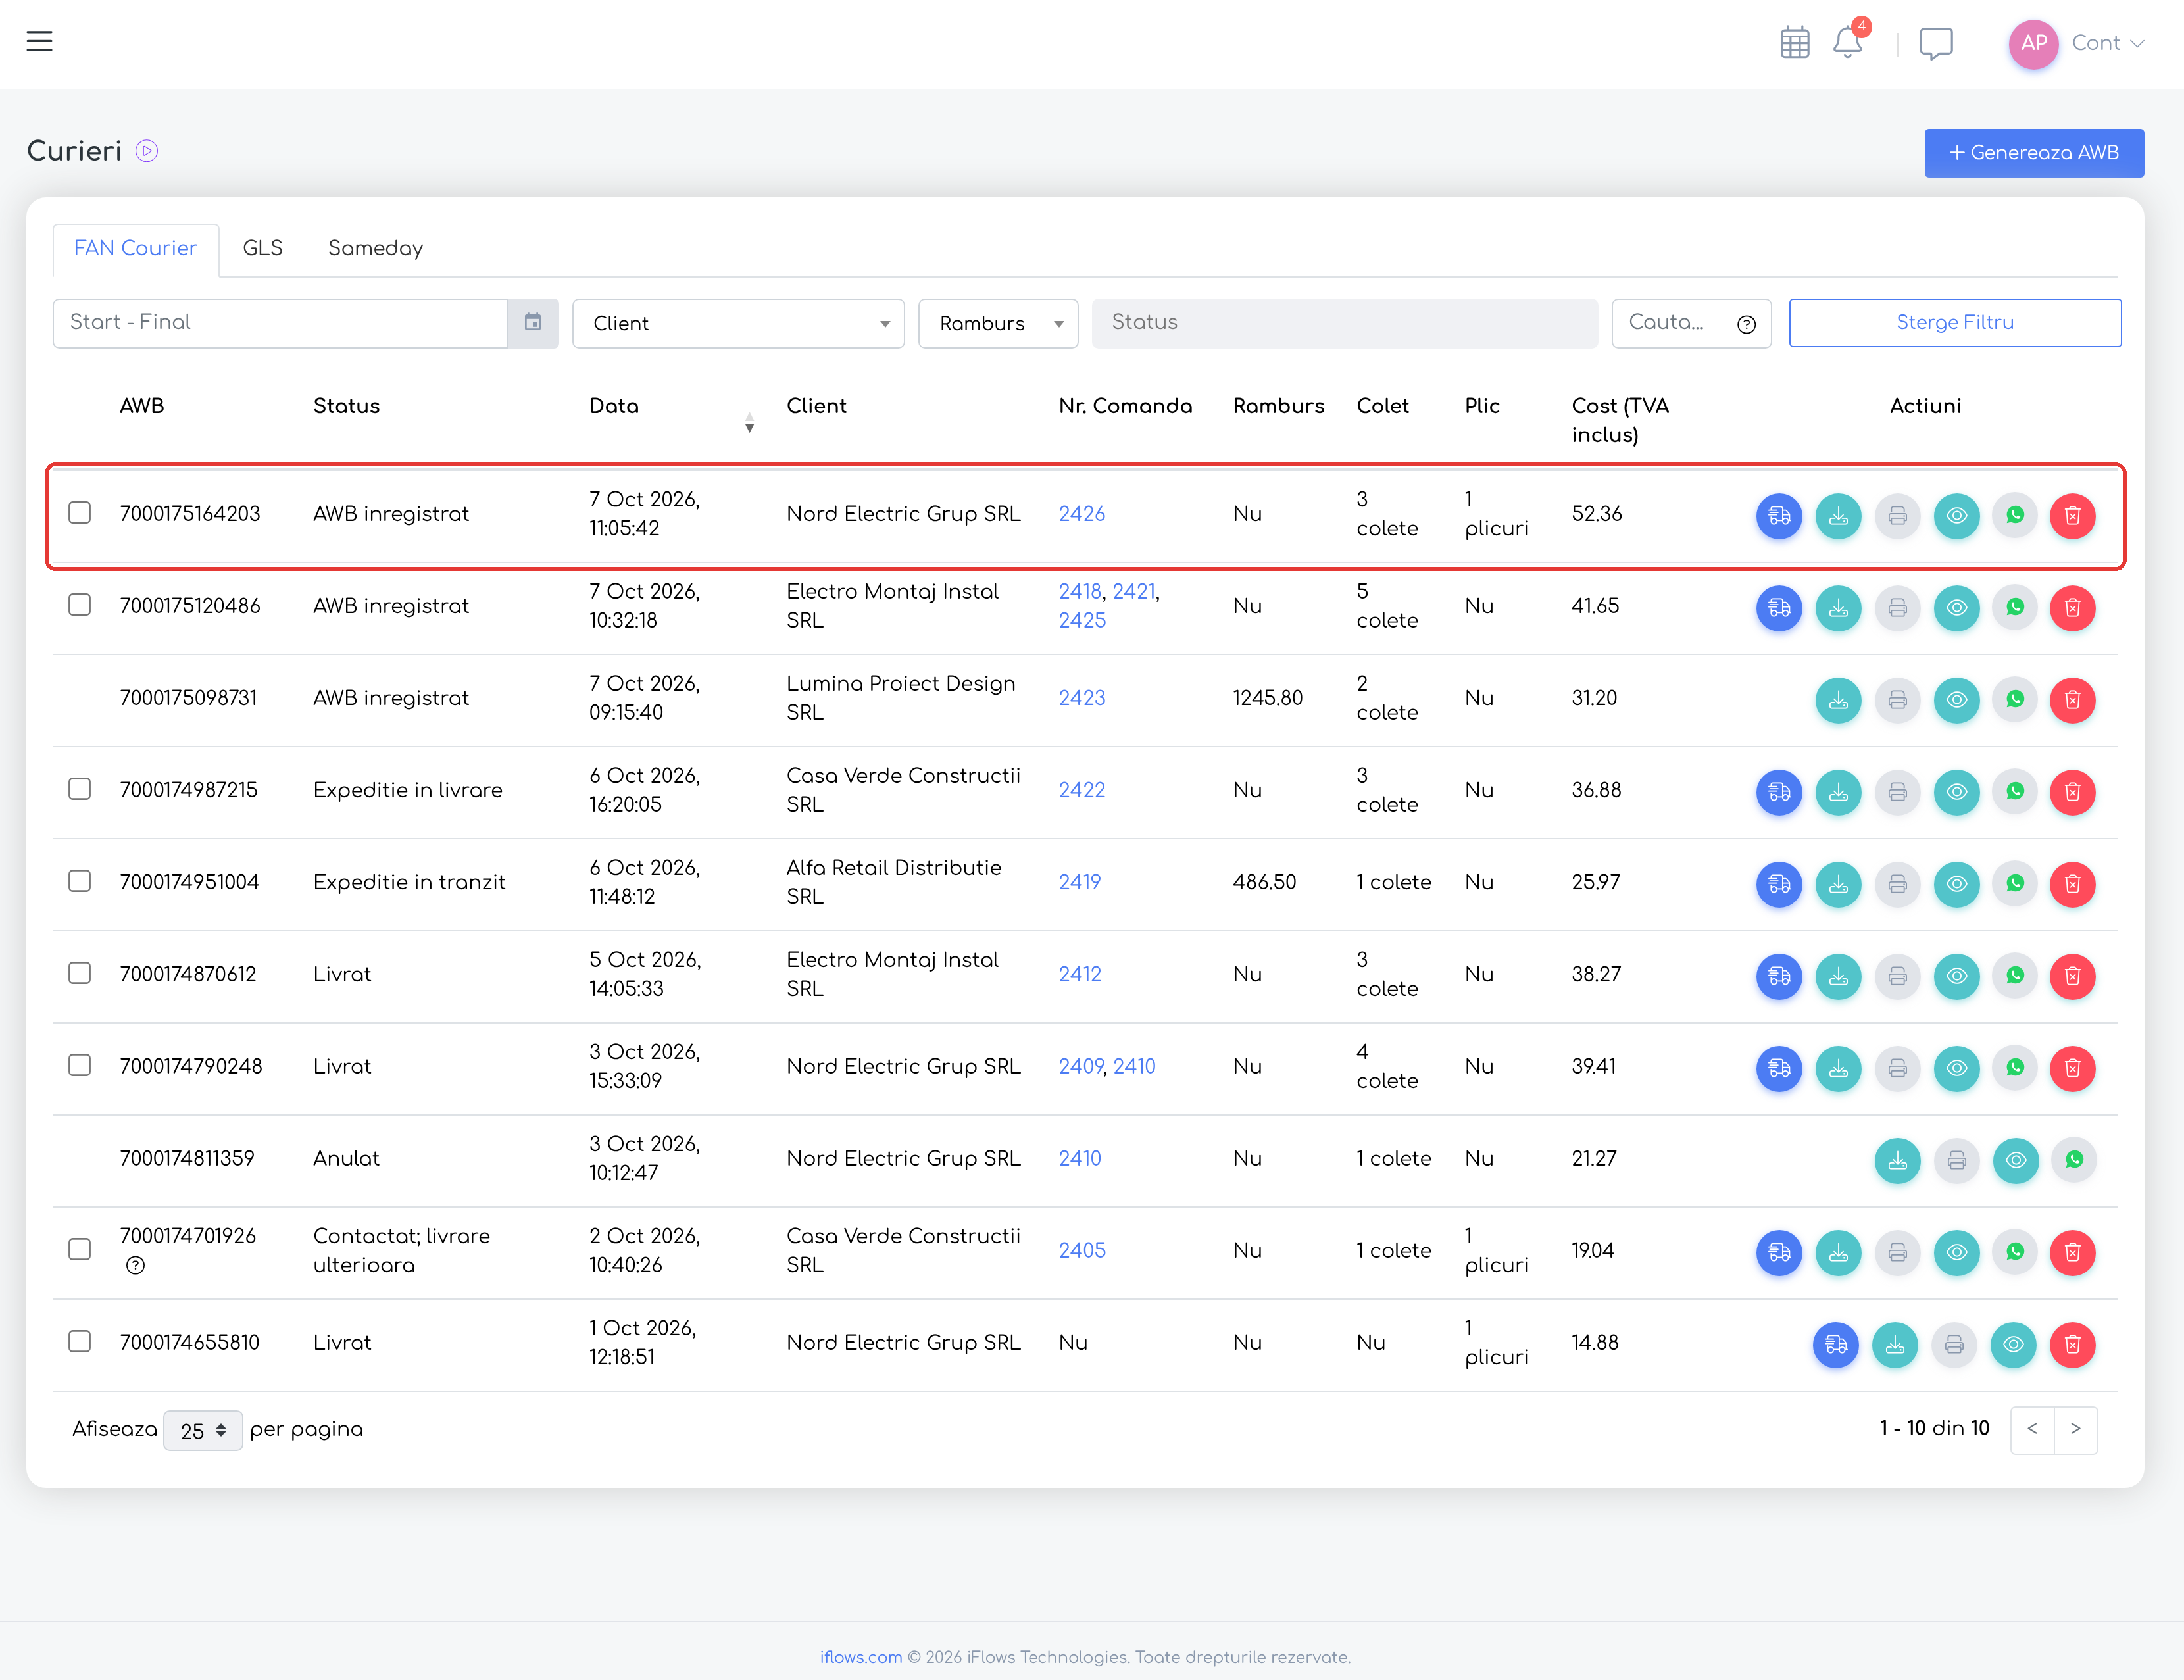Go to next page arrow

[2075, 1430]
